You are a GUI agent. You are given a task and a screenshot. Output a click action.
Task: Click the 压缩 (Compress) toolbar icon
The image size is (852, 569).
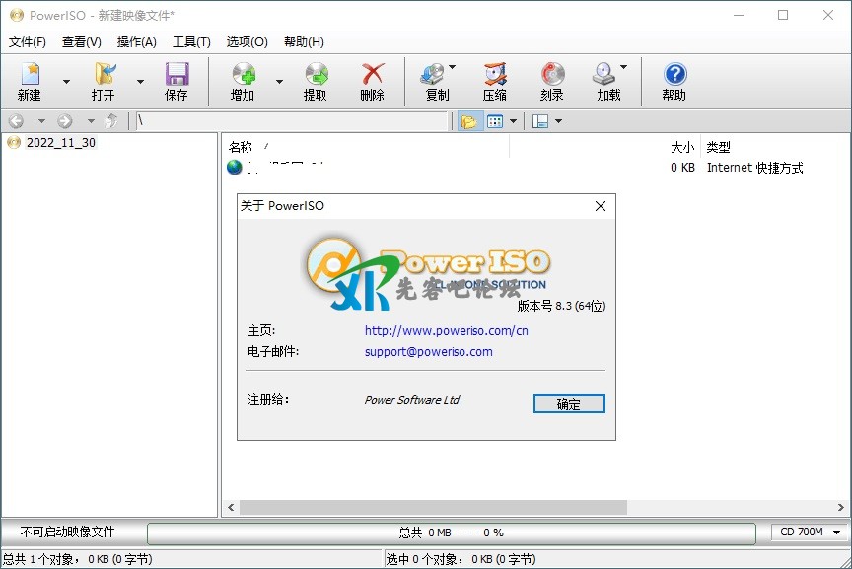click(495, 75)
